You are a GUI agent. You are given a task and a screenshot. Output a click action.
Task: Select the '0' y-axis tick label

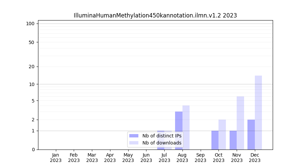(33, 150)
